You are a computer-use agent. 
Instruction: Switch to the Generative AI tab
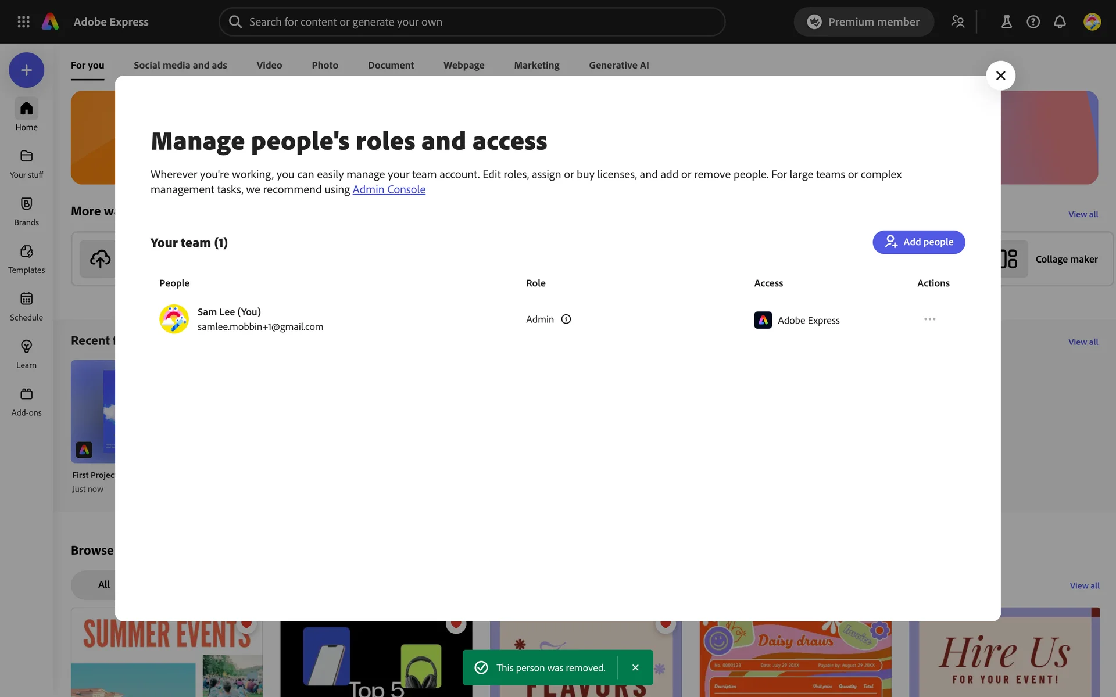(x=618, y=65)
